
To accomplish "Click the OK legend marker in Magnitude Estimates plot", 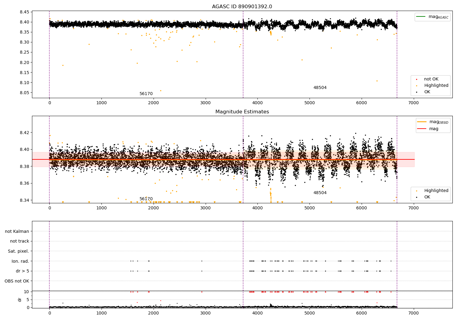I will pyautogui.click(x=416, y=197).
